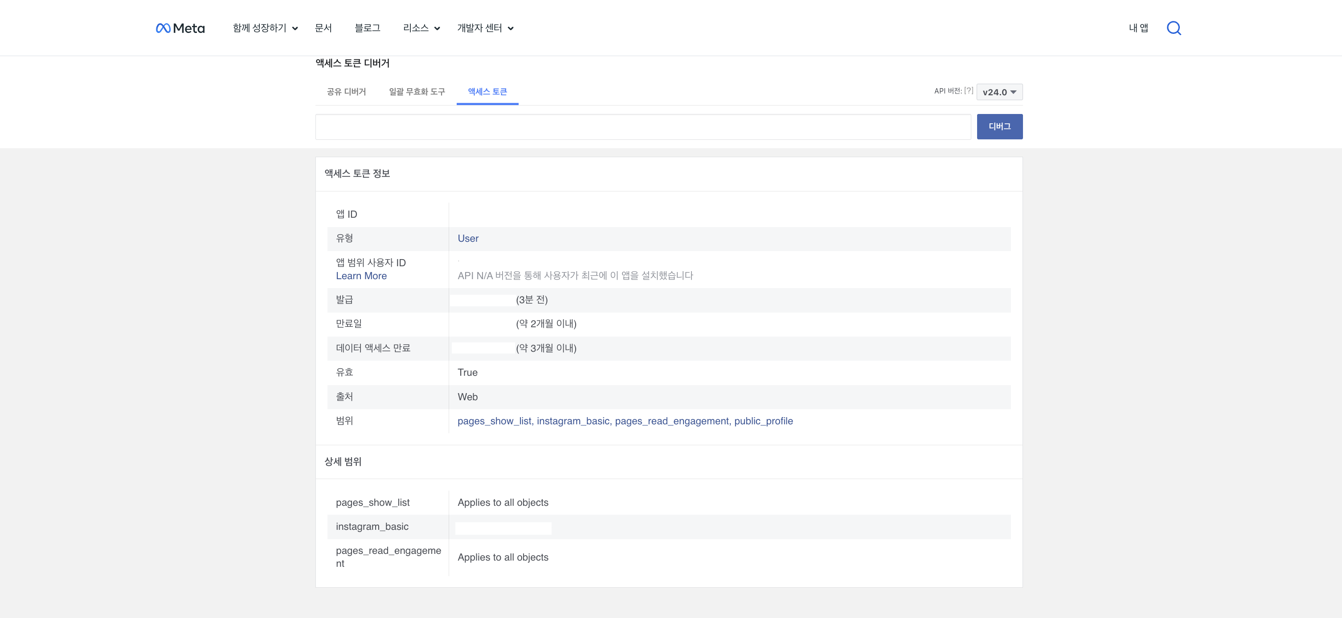Click the pages_show_list scope link

pos(495,421)
